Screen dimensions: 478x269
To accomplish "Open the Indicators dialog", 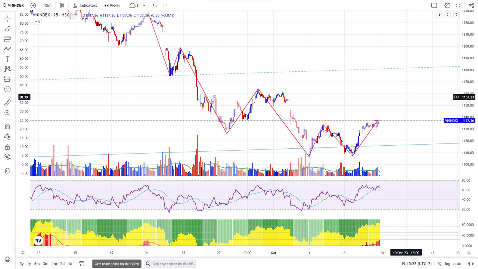I will click(85, 5).
